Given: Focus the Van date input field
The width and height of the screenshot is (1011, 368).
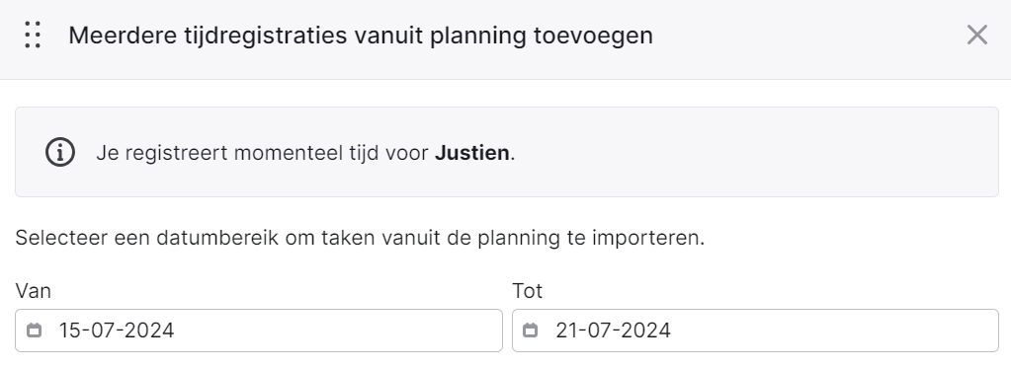Looking at the screenshot, I should tap(259, 331).
